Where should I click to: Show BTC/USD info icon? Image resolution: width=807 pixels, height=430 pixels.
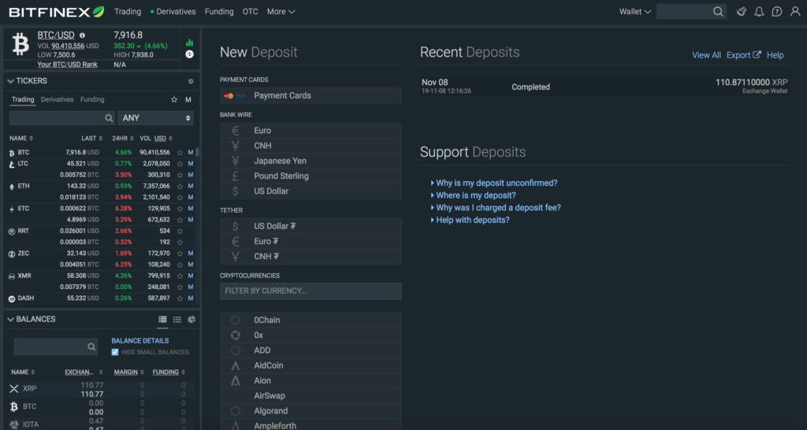tap(82, 35)
